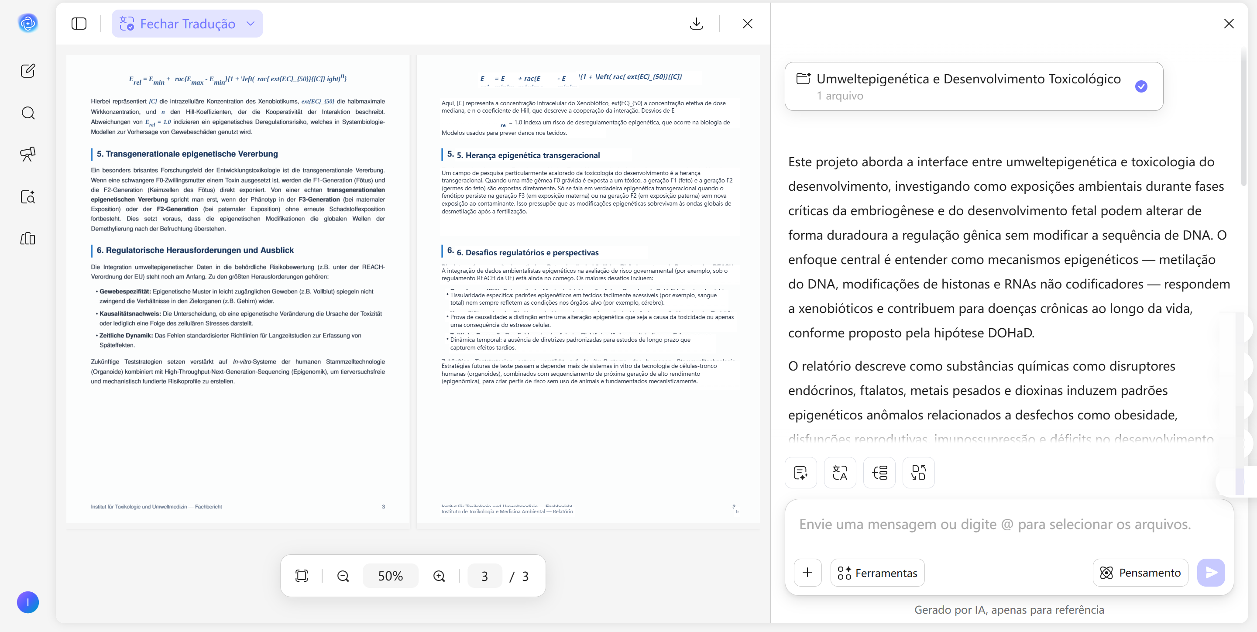Zoom out the document
This screenshot has width=1257, height=632.
(343, 576)
